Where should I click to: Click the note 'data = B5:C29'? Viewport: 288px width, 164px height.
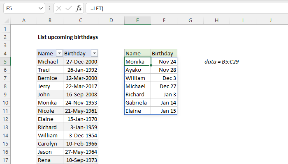coord(221,61)
